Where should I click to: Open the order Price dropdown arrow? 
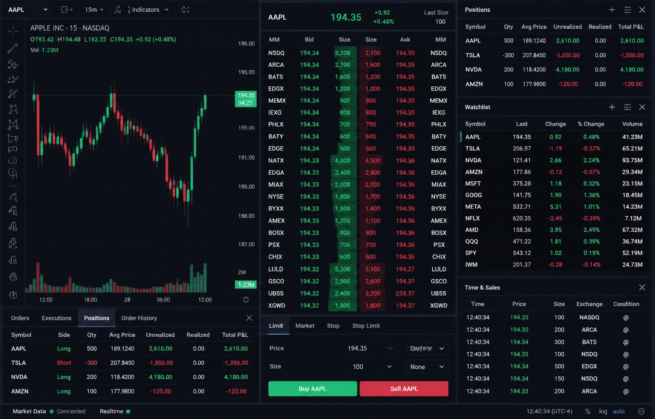390,348
